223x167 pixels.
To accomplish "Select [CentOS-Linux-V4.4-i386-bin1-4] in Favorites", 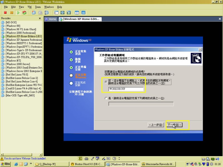I will pos(23,89).
